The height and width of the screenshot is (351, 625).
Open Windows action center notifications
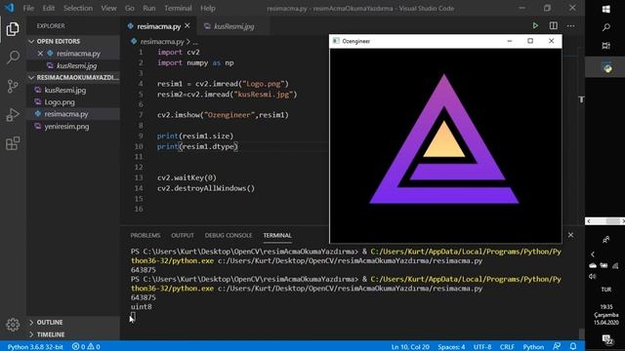pos(607,339)
